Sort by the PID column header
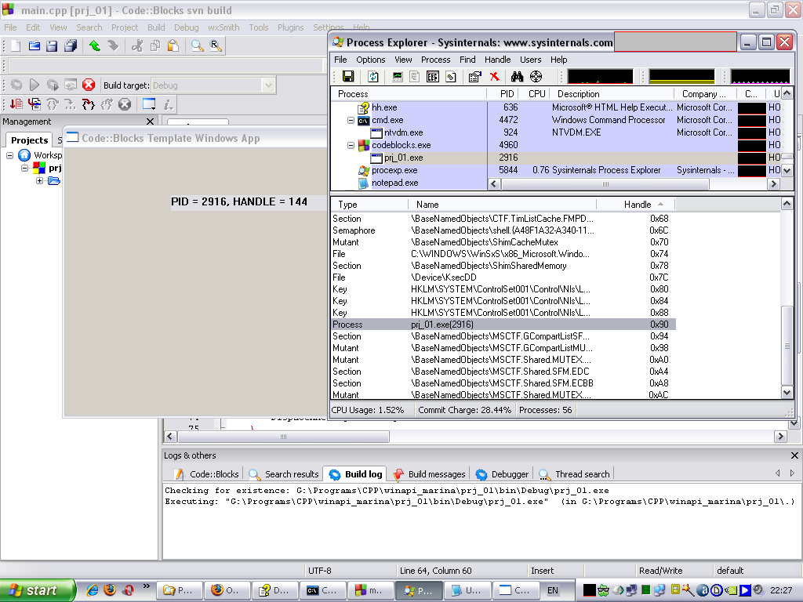Screen dimensions: 803x602 pos(507,94)
